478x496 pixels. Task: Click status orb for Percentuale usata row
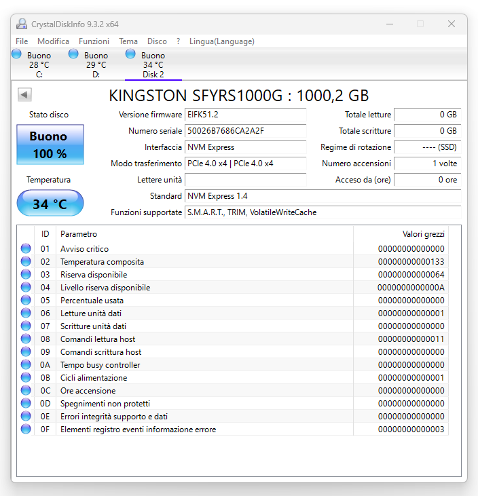point(26,300)
